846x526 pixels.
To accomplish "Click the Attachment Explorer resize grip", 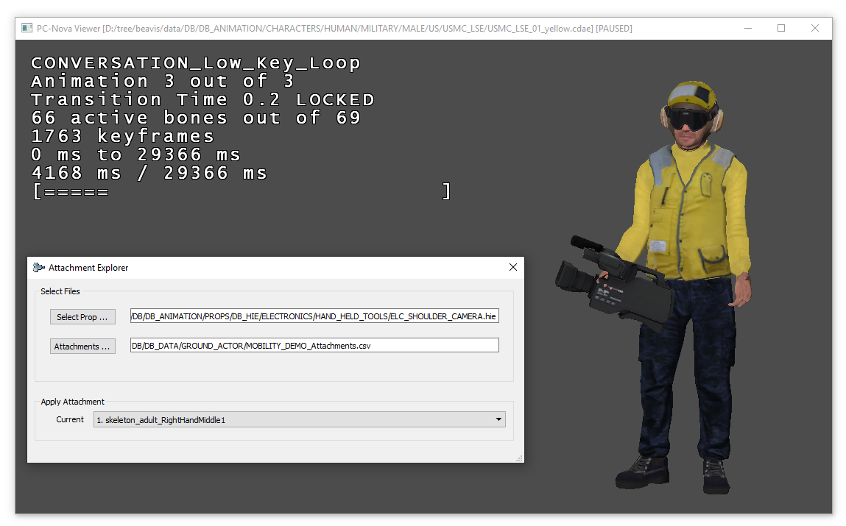I will coord(519,458).
